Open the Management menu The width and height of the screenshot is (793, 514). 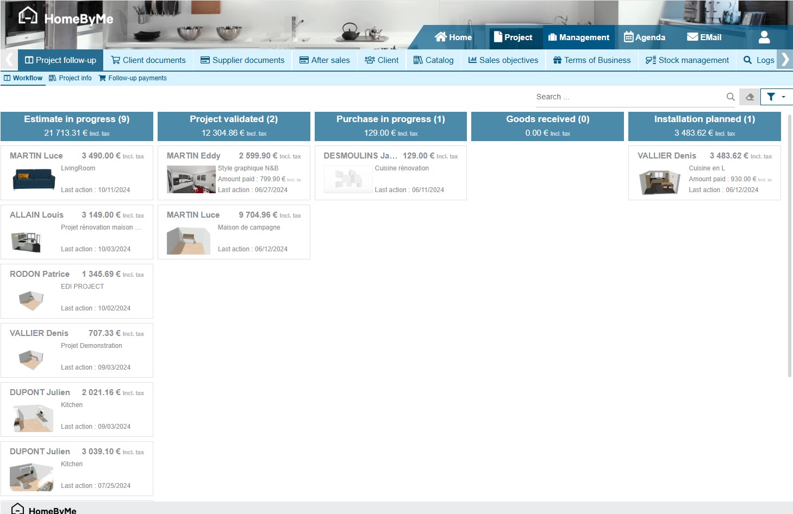[579, 37]
